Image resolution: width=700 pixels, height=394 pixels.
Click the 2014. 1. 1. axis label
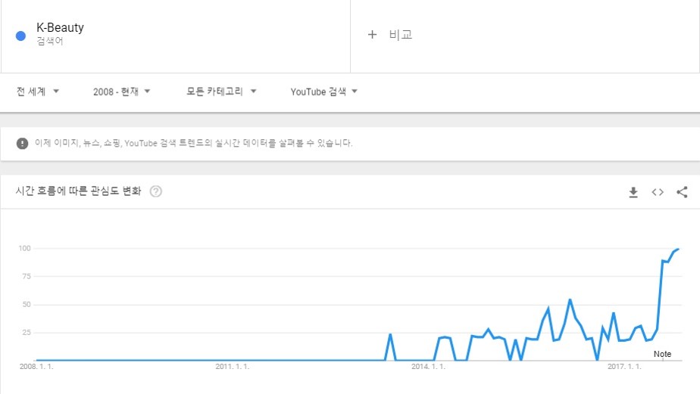(x=427, y=367)
